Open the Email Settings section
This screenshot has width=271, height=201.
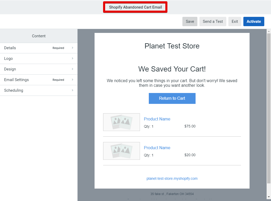point(39,80)
